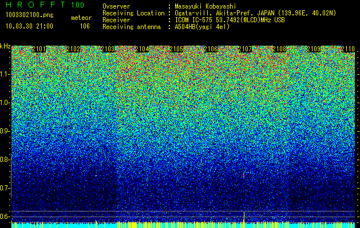
Task: Click the 2108 time marker
Action: 279,49
